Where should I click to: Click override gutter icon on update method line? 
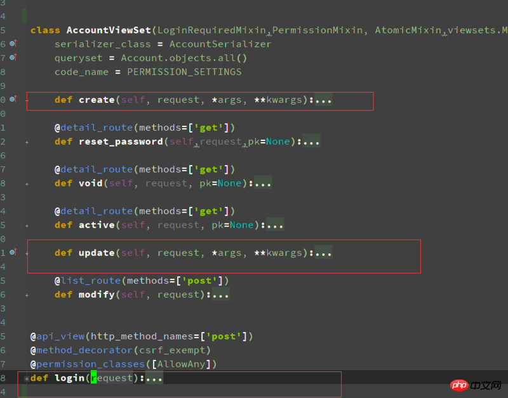(x=13, y=251)
